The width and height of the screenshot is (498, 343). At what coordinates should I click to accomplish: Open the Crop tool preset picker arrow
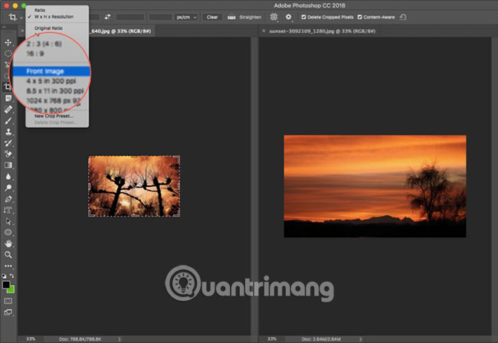(21, 18)
